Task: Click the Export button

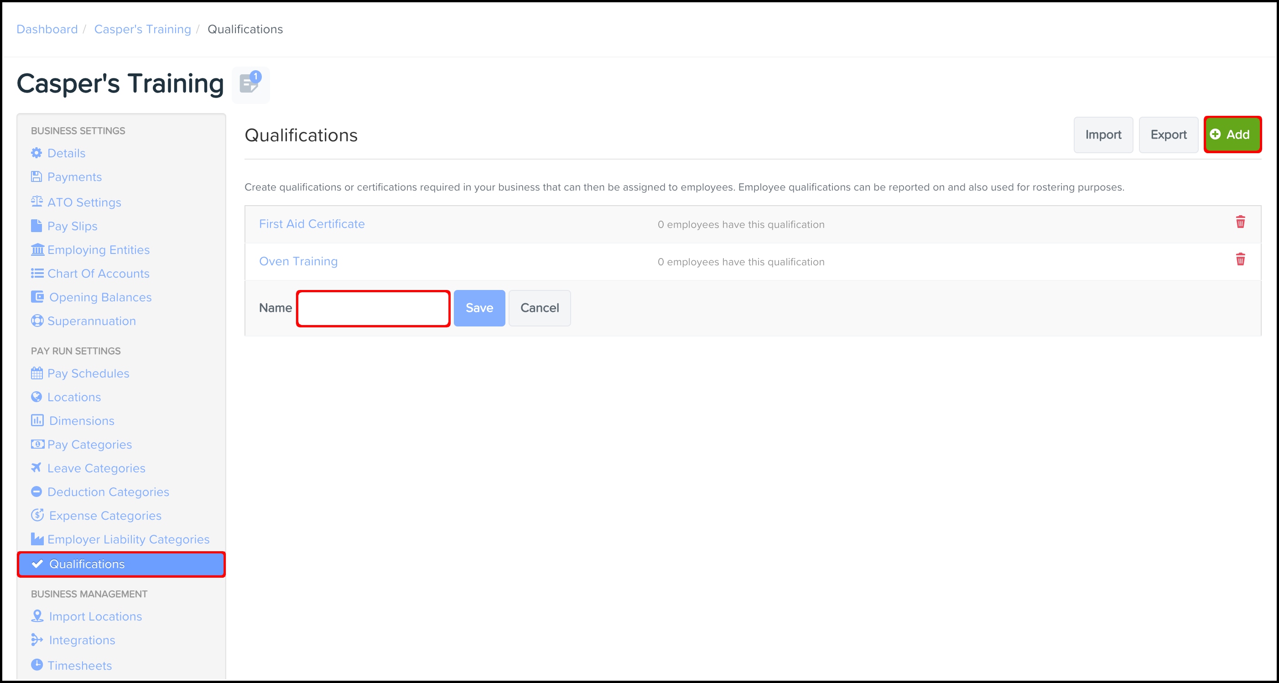Action: (1168, 135)
